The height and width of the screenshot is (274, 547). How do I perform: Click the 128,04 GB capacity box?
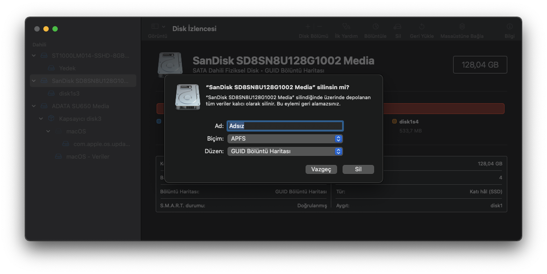(480, 65)
